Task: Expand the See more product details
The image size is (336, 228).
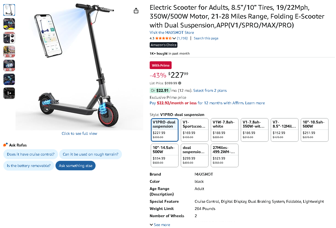Action: pos(160,225)
